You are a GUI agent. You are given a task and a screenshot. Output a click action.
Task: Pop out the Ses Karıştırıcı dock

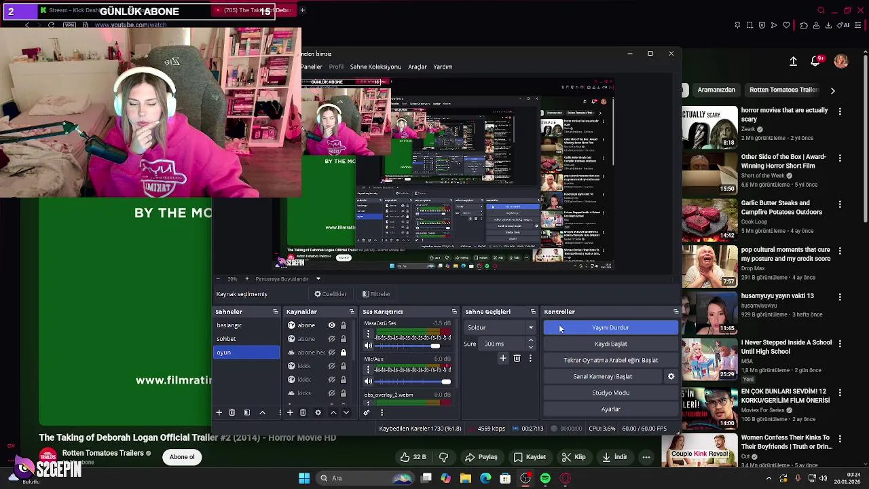point(454,312)
